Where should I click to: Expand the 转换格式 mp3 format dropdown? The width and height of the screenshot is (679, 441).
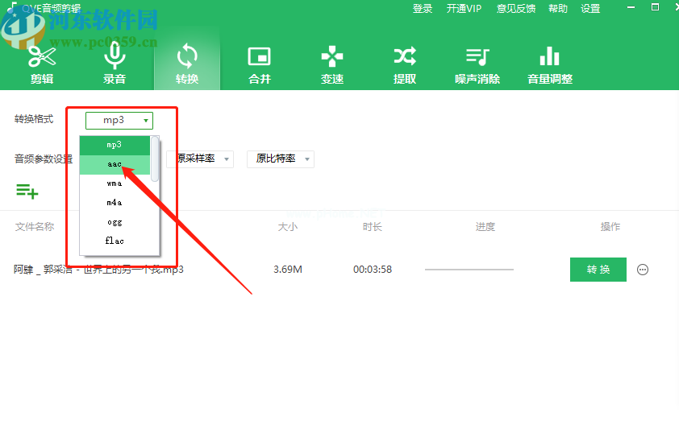[x=119, y=120]
